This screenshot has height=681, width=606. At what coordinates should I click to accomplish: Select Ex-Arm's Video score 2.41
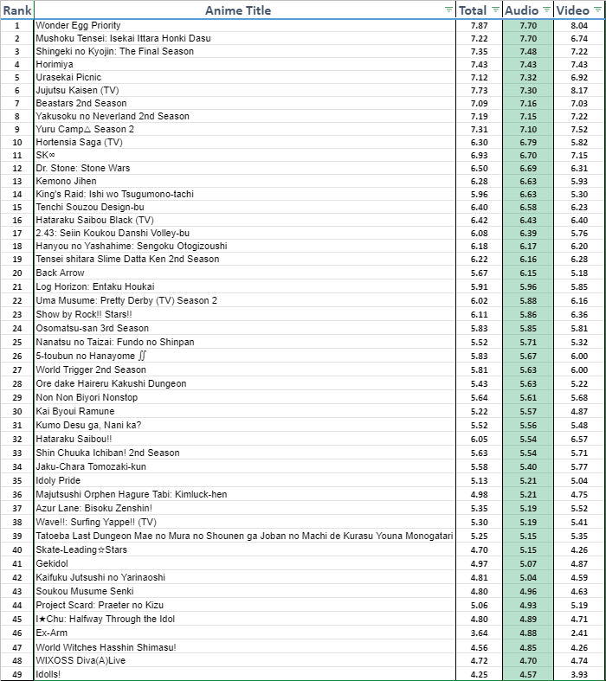point(580,633)
